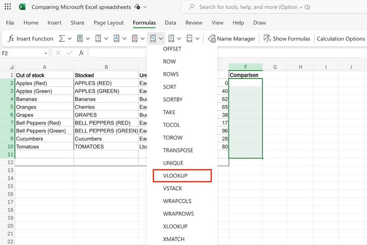Choose XLOOKUP in the dropdown list
This screenshot has width=367, height=245.
pos(175,226)
